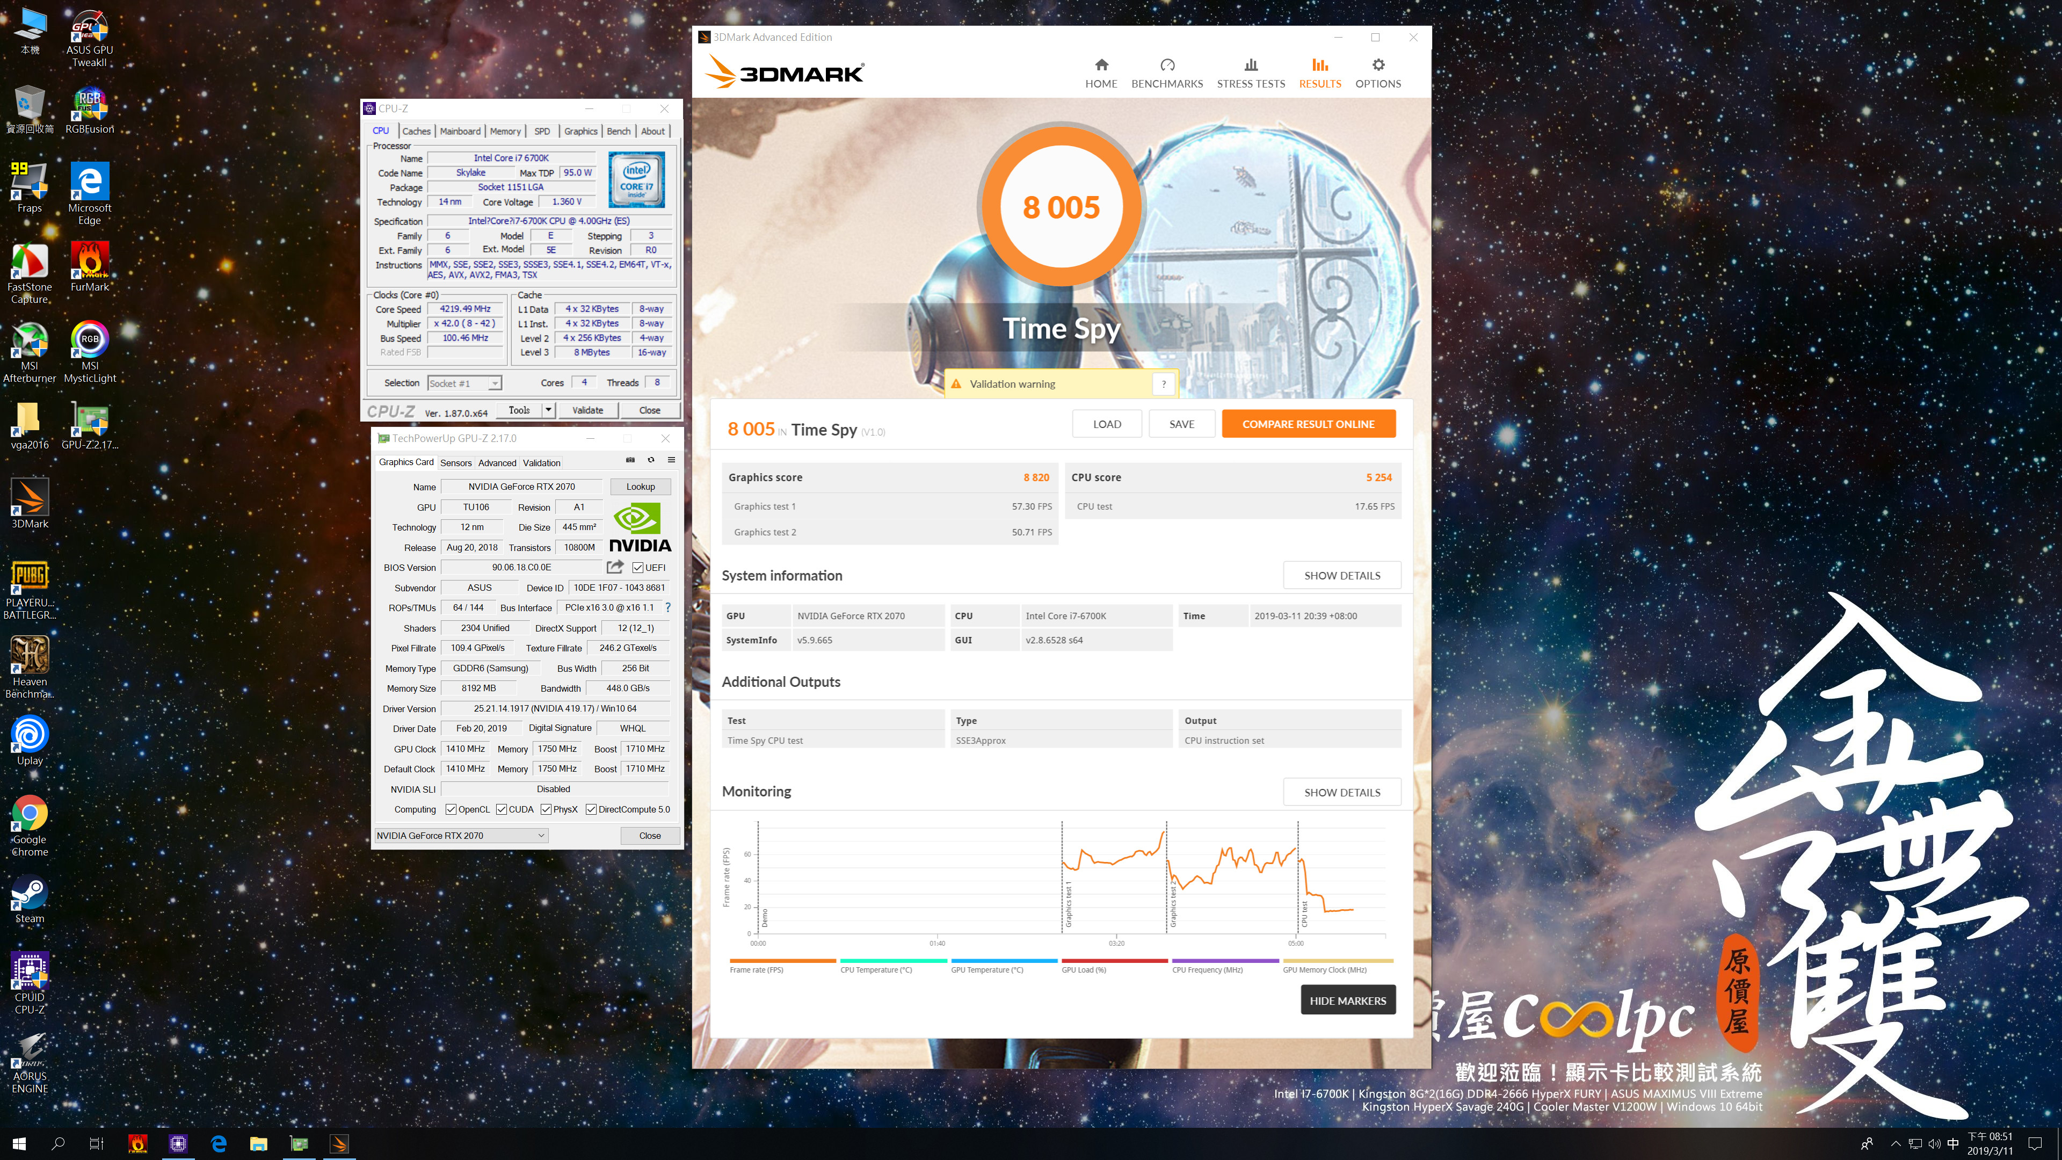Open Windows Start menu
This screenshot has width=2062, height=1160.
(x=19, y=1144)
